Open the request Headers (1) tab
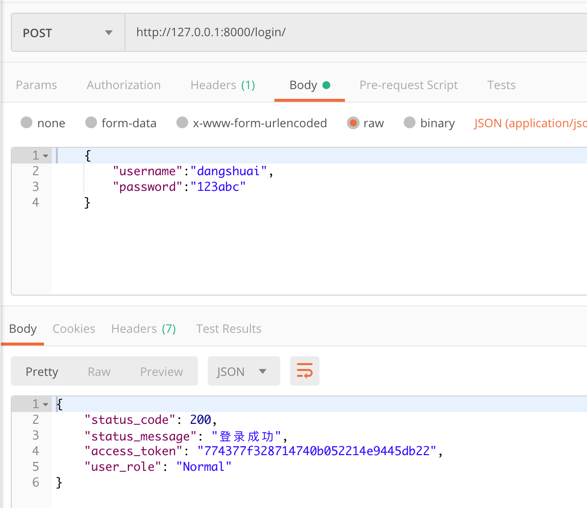The width and height of the screenshot is (587, 508). click(x=222, y=85)
